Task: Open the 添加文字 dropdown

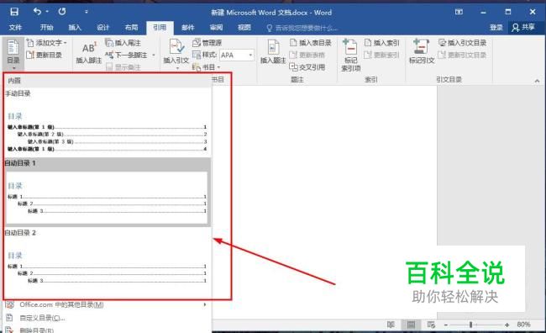Action: tap(47, 43)
